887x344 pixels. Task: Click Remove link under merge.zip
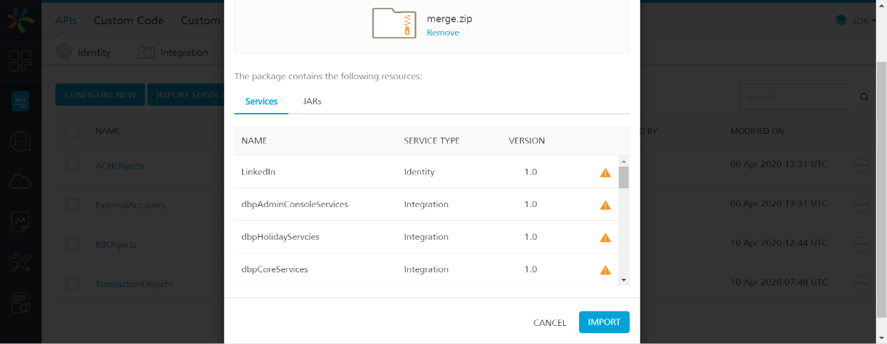pos(442,33)
